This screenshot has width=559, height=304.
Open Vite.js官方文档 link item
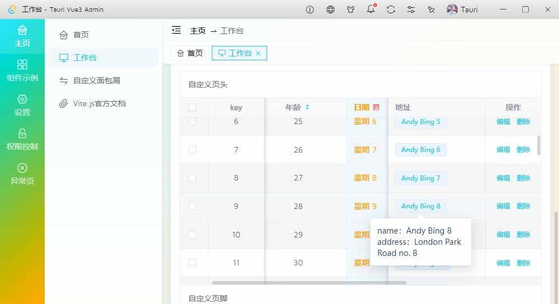click(103, 103)
